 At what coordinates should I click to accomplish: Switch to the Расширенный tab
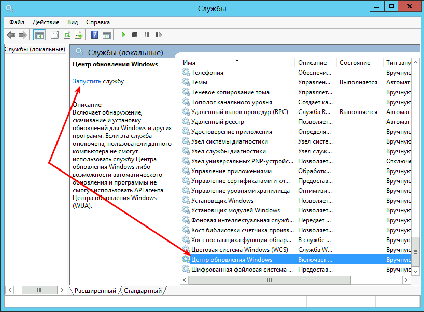95,291
